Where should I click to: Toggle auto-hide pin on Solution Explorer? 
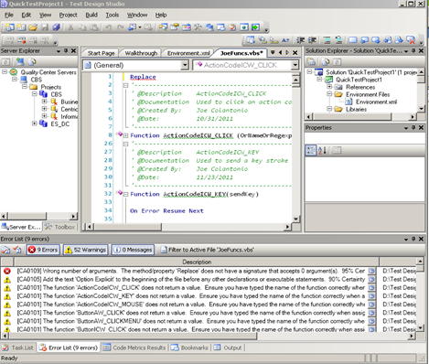pos(413,51)
